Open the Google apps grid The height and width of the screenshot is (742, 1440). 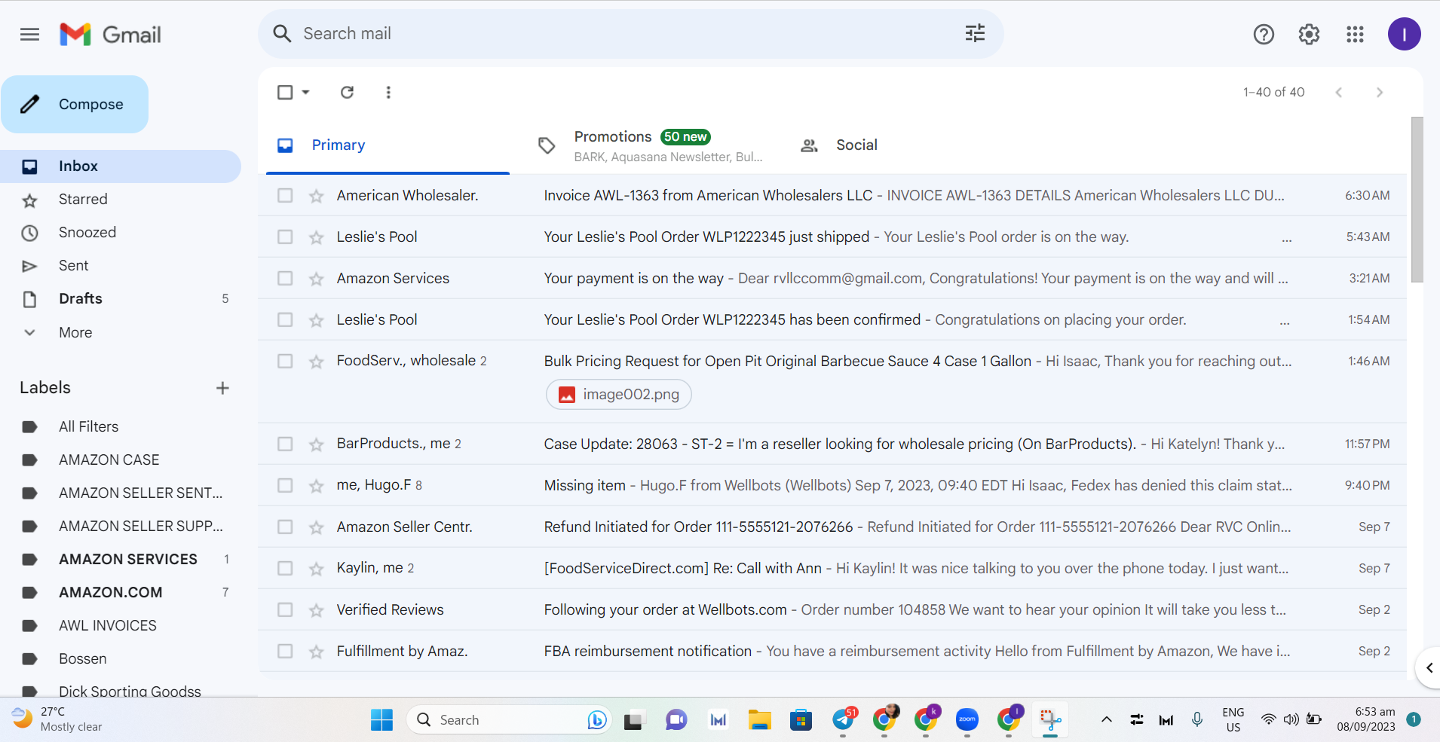click(1355, 34)
